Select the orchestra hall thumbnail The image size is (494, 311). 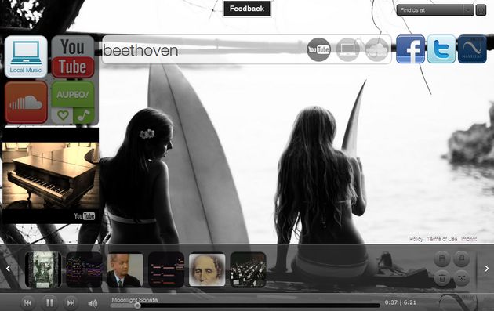tap(248, 269)
